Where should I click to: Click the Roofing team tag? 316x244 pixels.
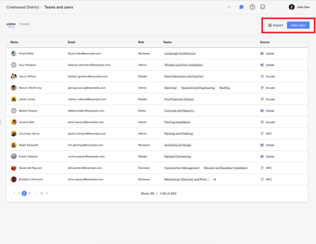point(225,88)
